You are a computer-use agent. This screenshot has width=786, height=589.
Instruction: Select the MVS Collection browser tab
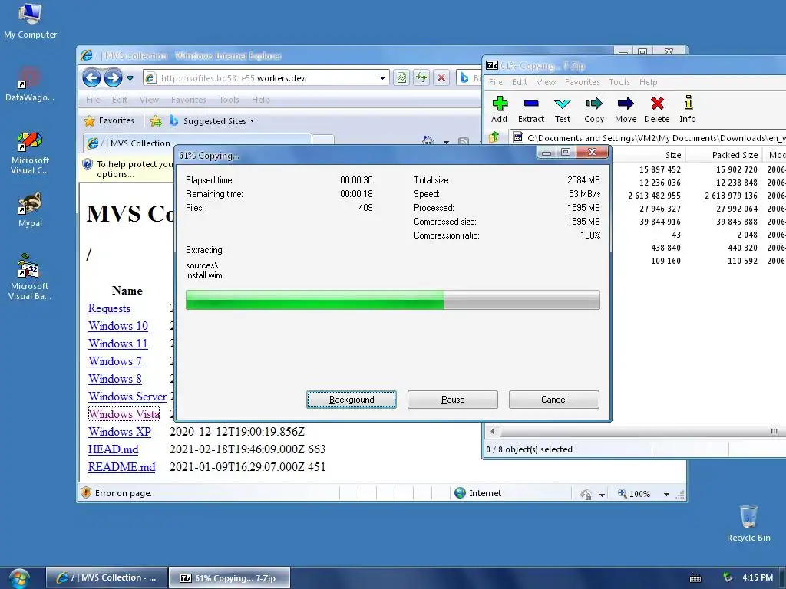(197, 143)
